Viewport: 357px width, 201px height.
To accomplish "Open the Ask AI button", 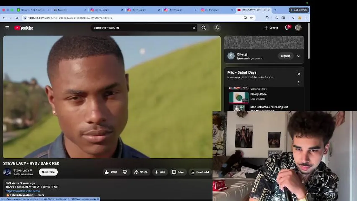I will 160,172.
